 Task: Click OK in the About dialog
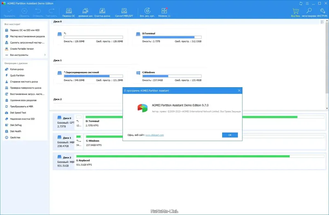point(230,135)
